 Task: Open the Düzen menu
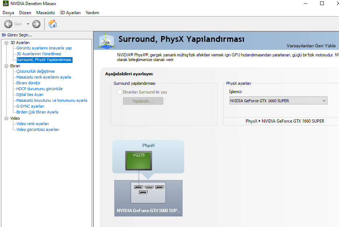25,13
